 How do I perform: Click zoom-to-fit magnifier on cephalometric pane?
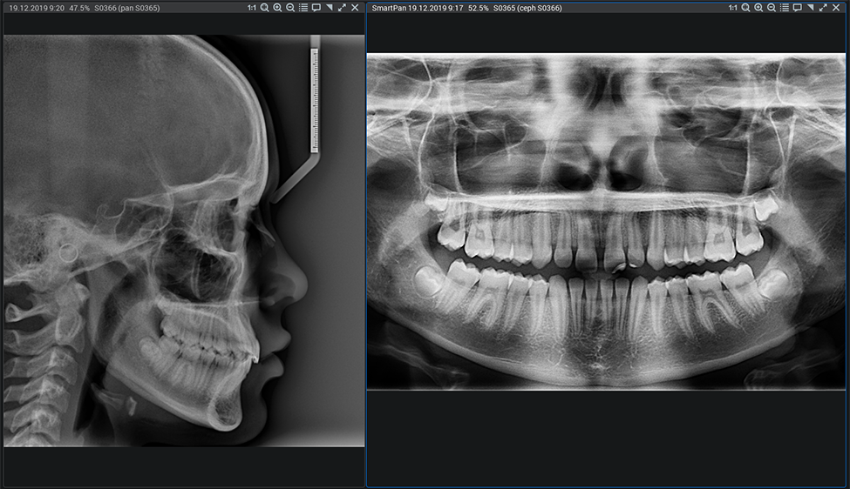pos(264,8)
